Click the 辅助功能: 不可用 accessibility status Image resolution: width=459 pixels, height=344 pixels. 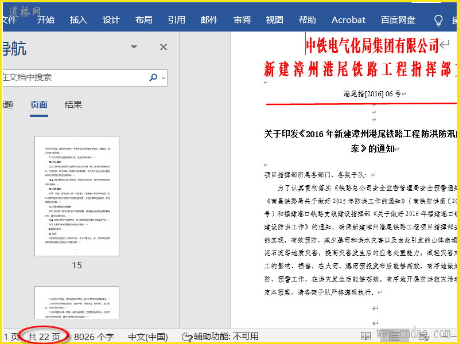pos(220,337)
